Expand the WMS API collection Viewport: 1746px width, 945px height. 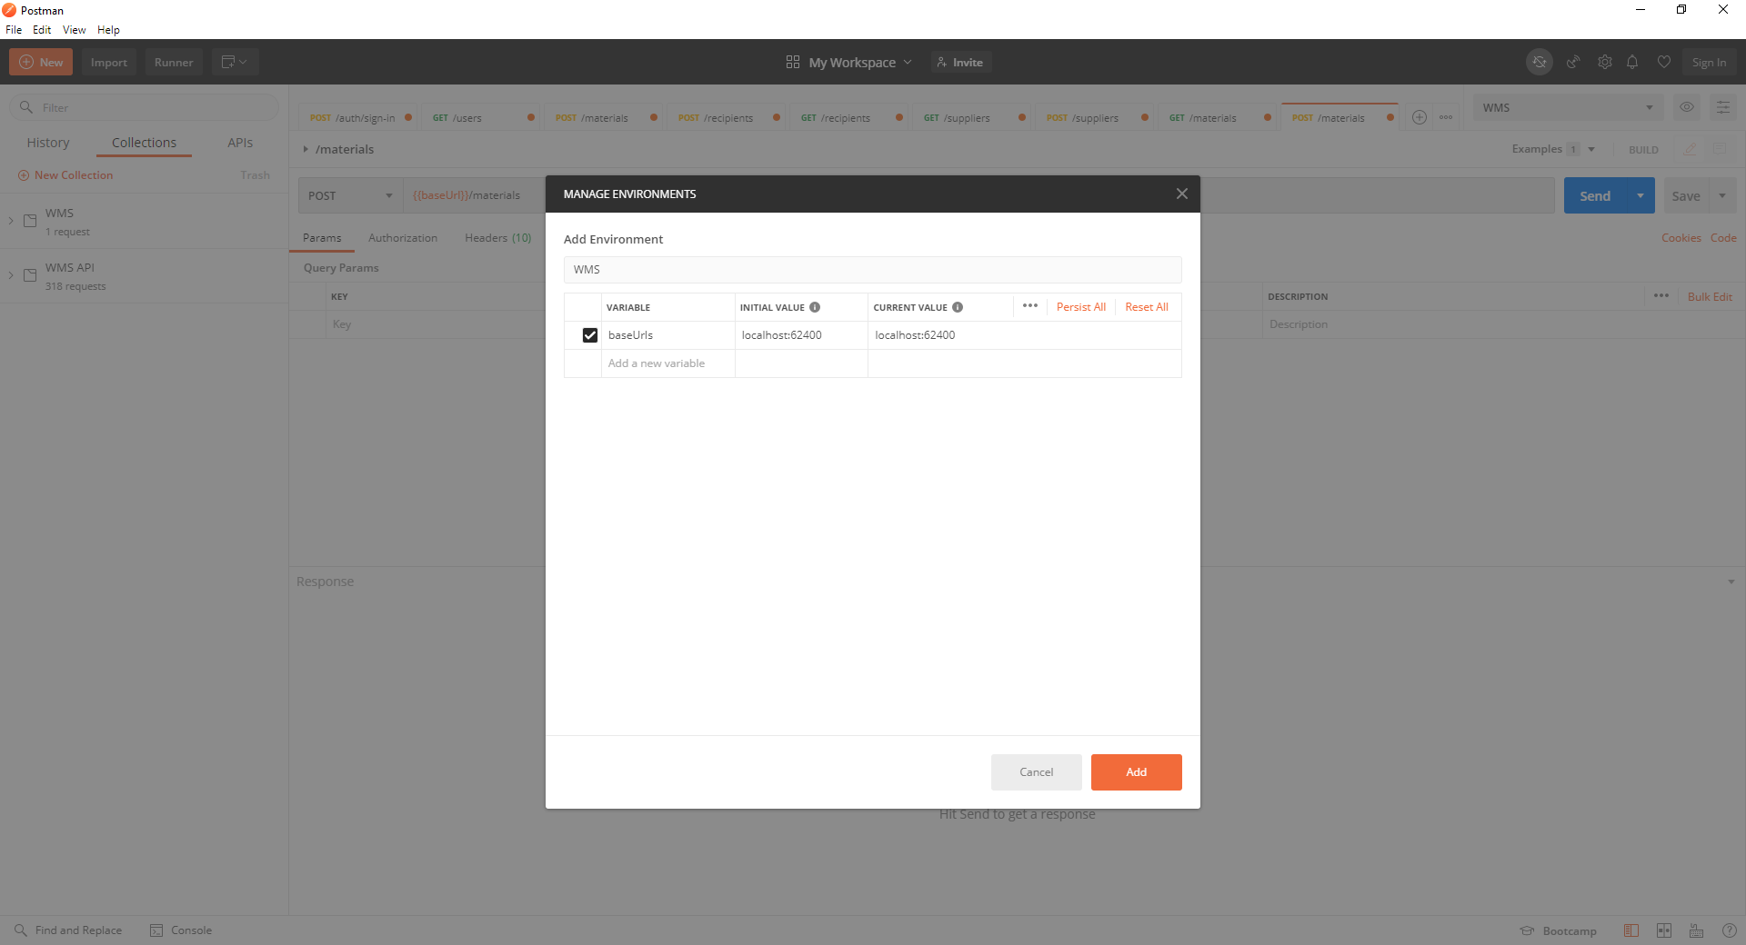point(11,275)
